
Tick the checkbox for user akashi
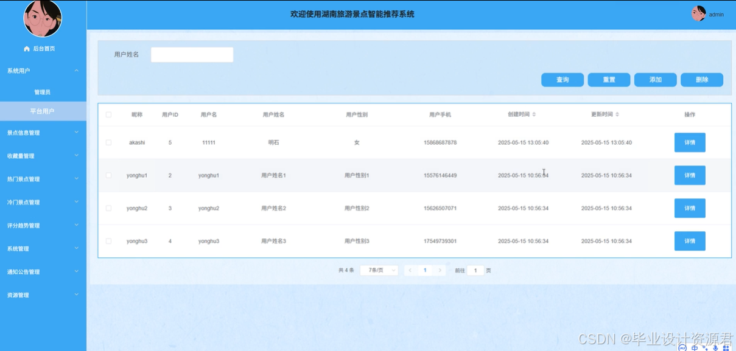click(x=108, y=142)
